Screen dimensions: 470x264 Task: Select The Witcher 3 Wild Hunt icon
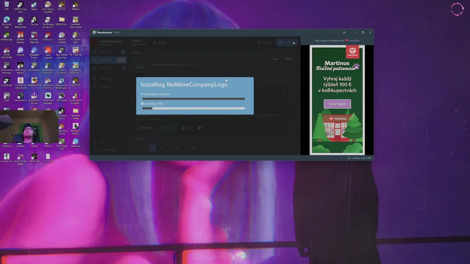pyautogui.click(x=20, y=83)
